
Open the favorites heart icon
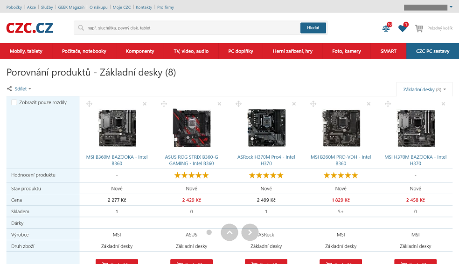click(403, 28)
